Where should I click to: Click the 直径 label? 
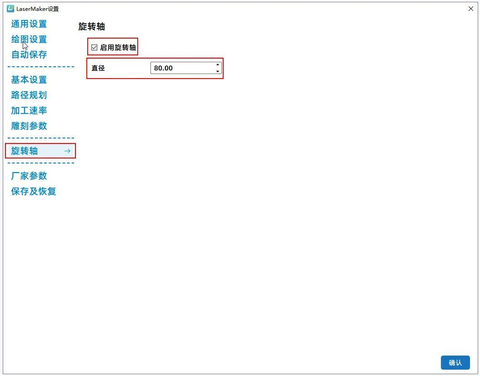98,68
